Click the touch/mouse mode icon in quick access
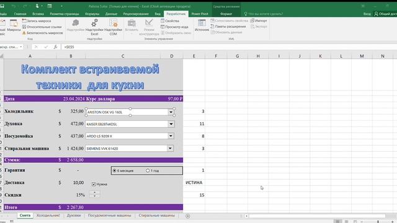 [x=37, y=6]
